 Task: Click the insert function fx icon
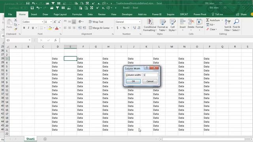tap(55, 40)
